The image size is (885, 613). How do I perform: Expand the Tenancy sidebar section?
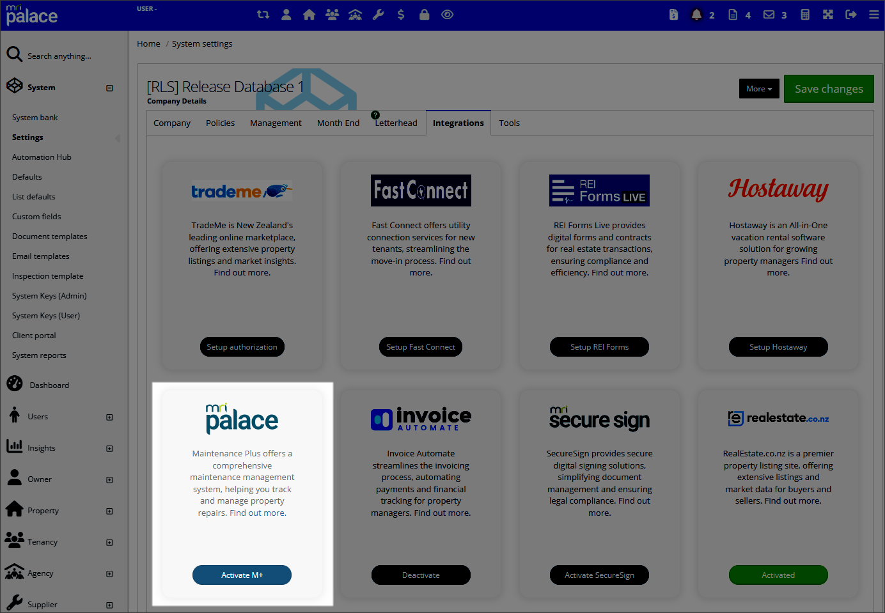pyautogui.click(x=109, y=543)
